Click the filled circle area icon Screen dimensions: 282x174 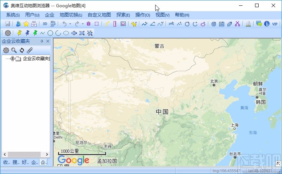[x=214, y=24]
